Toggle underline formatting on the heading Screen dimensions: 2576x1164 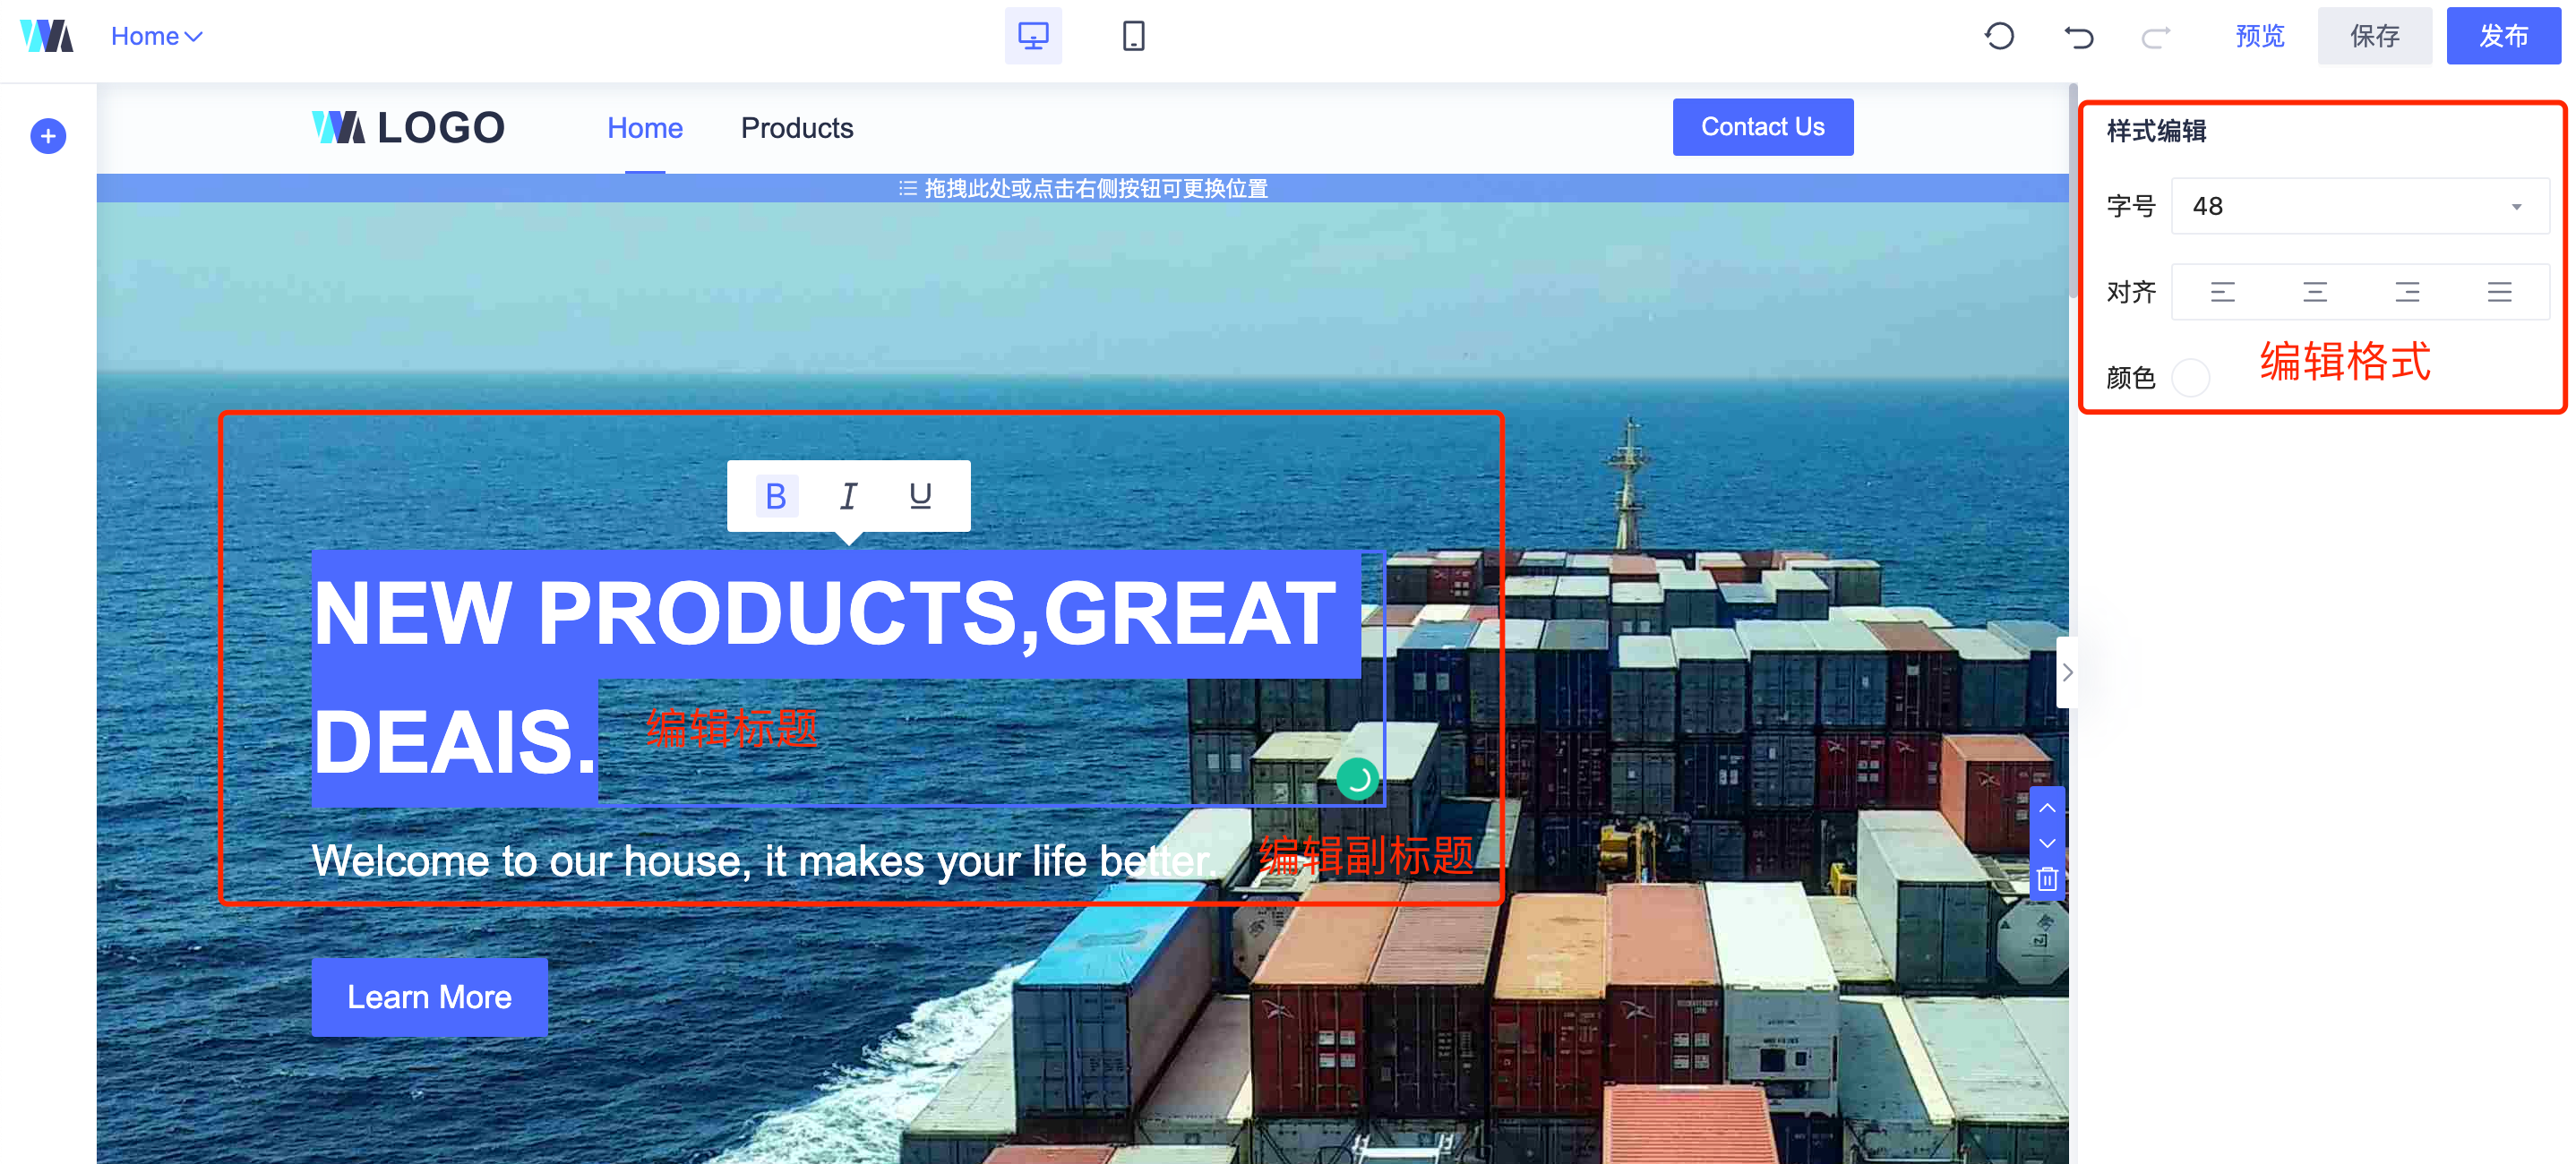(920, 496)
